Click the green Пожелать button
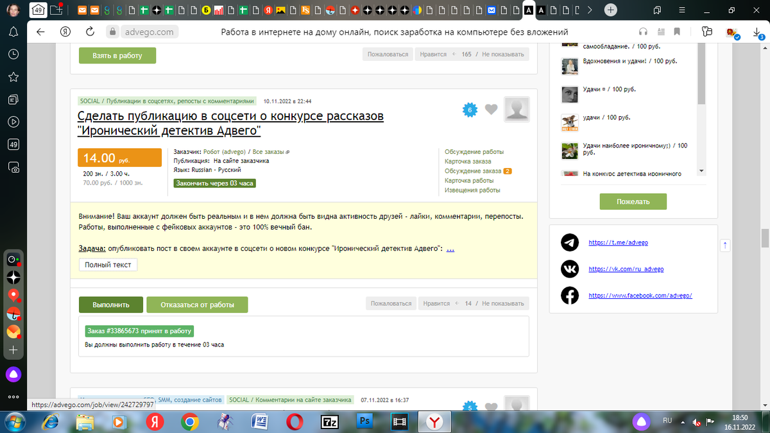Screen dimensions: 770x433 point(633,201)
